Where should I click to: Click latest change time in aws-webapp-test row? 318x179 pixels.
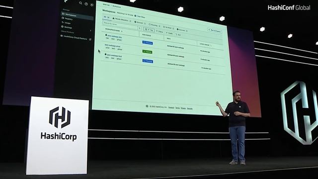(x=206, y=69)
